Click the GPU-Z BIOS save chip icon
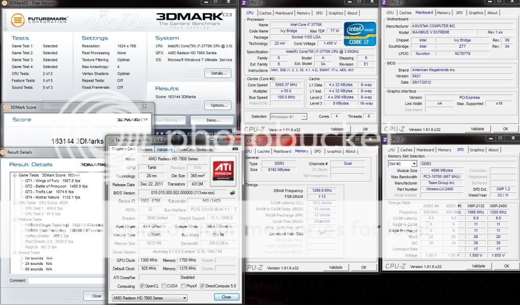The height and width of the screenshot is (305, 520). (x=232, y=193)
